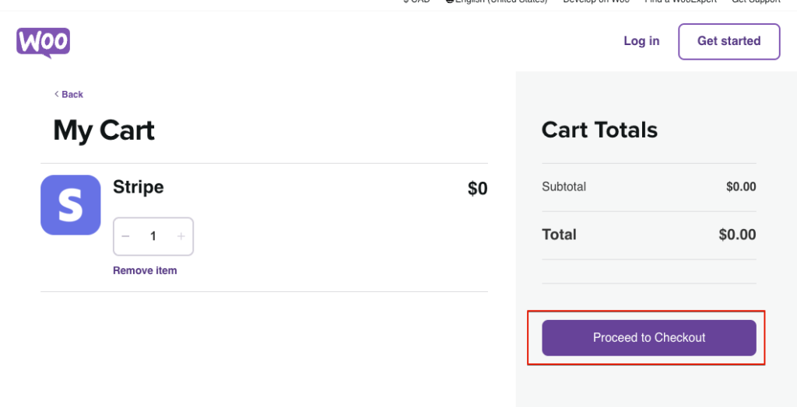This screenshot has width=797, height=407.
Task: Increase Stripe quantity with plus button
Action: tap(181, 236)
